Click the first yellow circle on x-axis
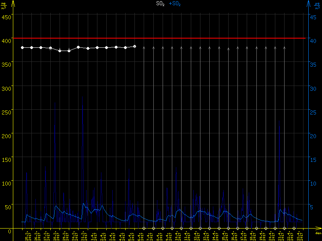The image size is (322, 241). pos(144,228)
